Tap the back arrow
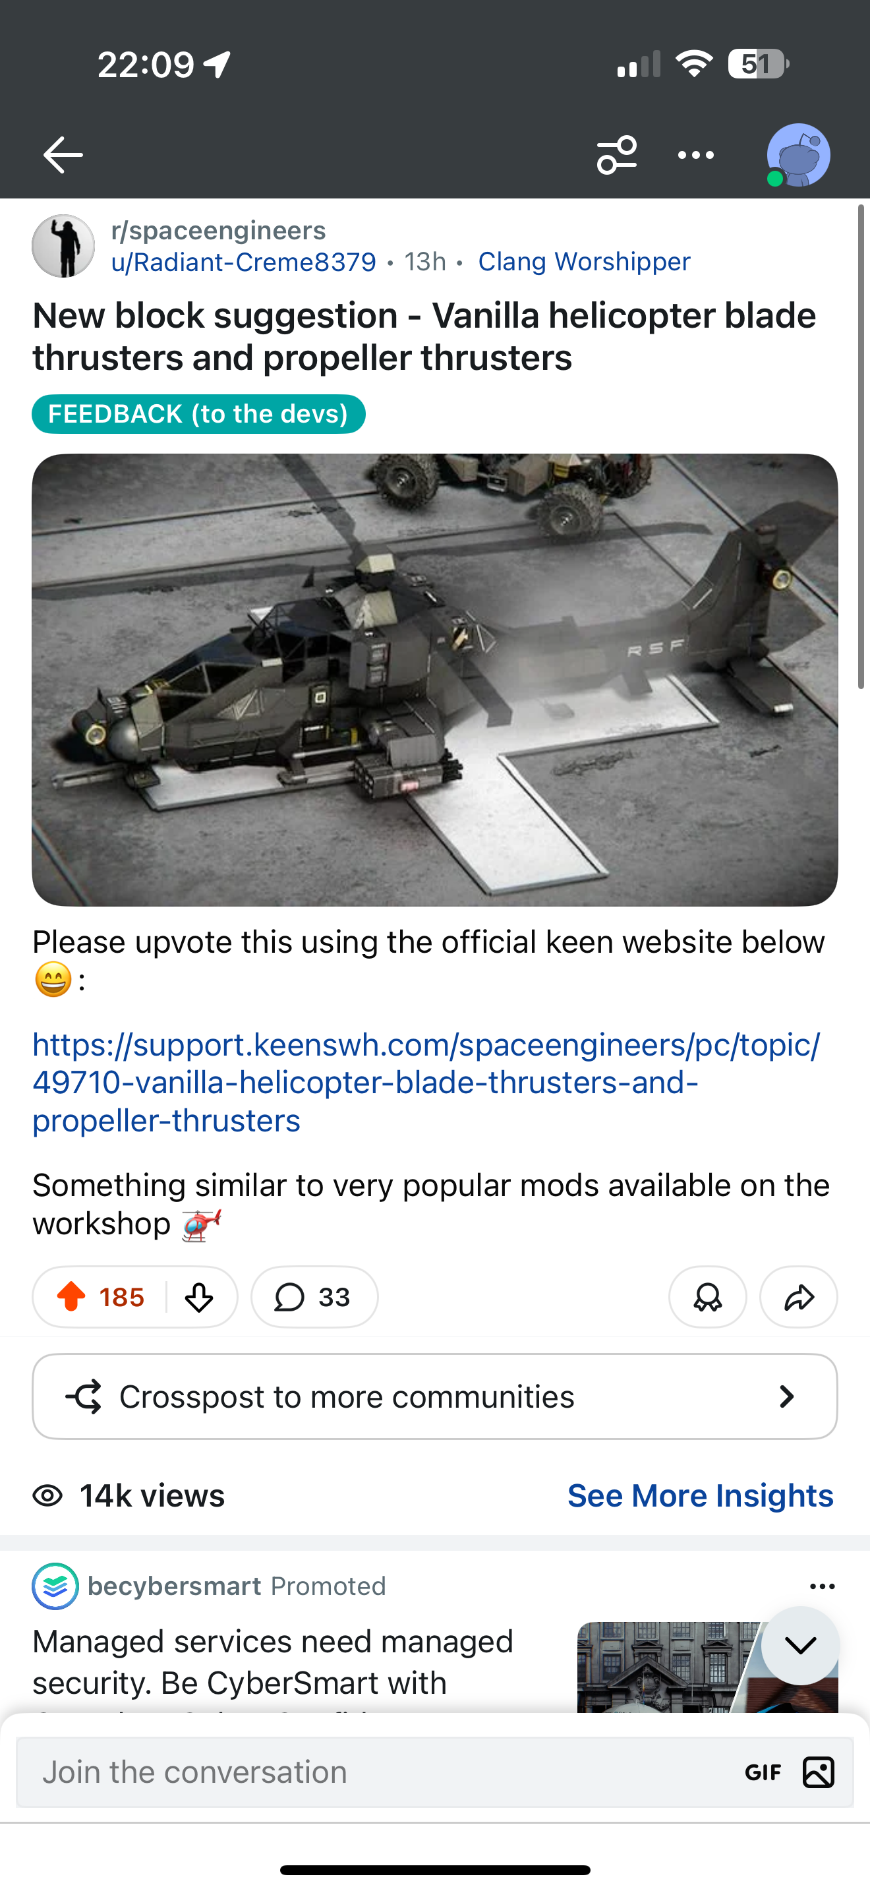Viewport: 870px width, 1891px height. pyautogui.click(x=63, y=155)
